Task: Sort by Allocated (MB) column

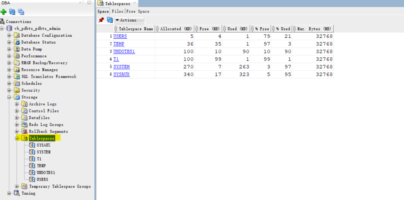Action: pyautogui.click(x=174, y=29)
